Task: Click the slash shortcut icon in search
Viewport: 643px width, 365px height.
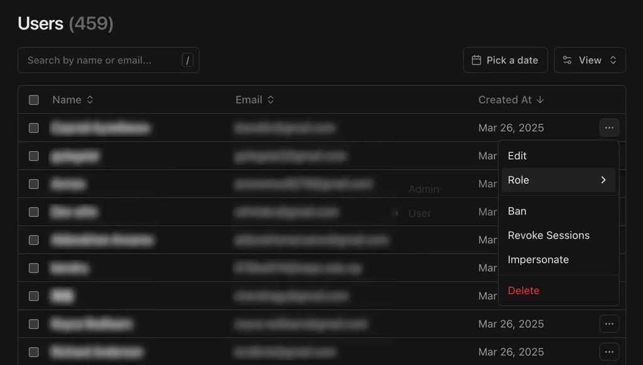Action: pyautogui.click(x=187, y=60)
